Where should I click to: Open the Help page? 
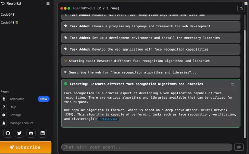coord(13,107)
